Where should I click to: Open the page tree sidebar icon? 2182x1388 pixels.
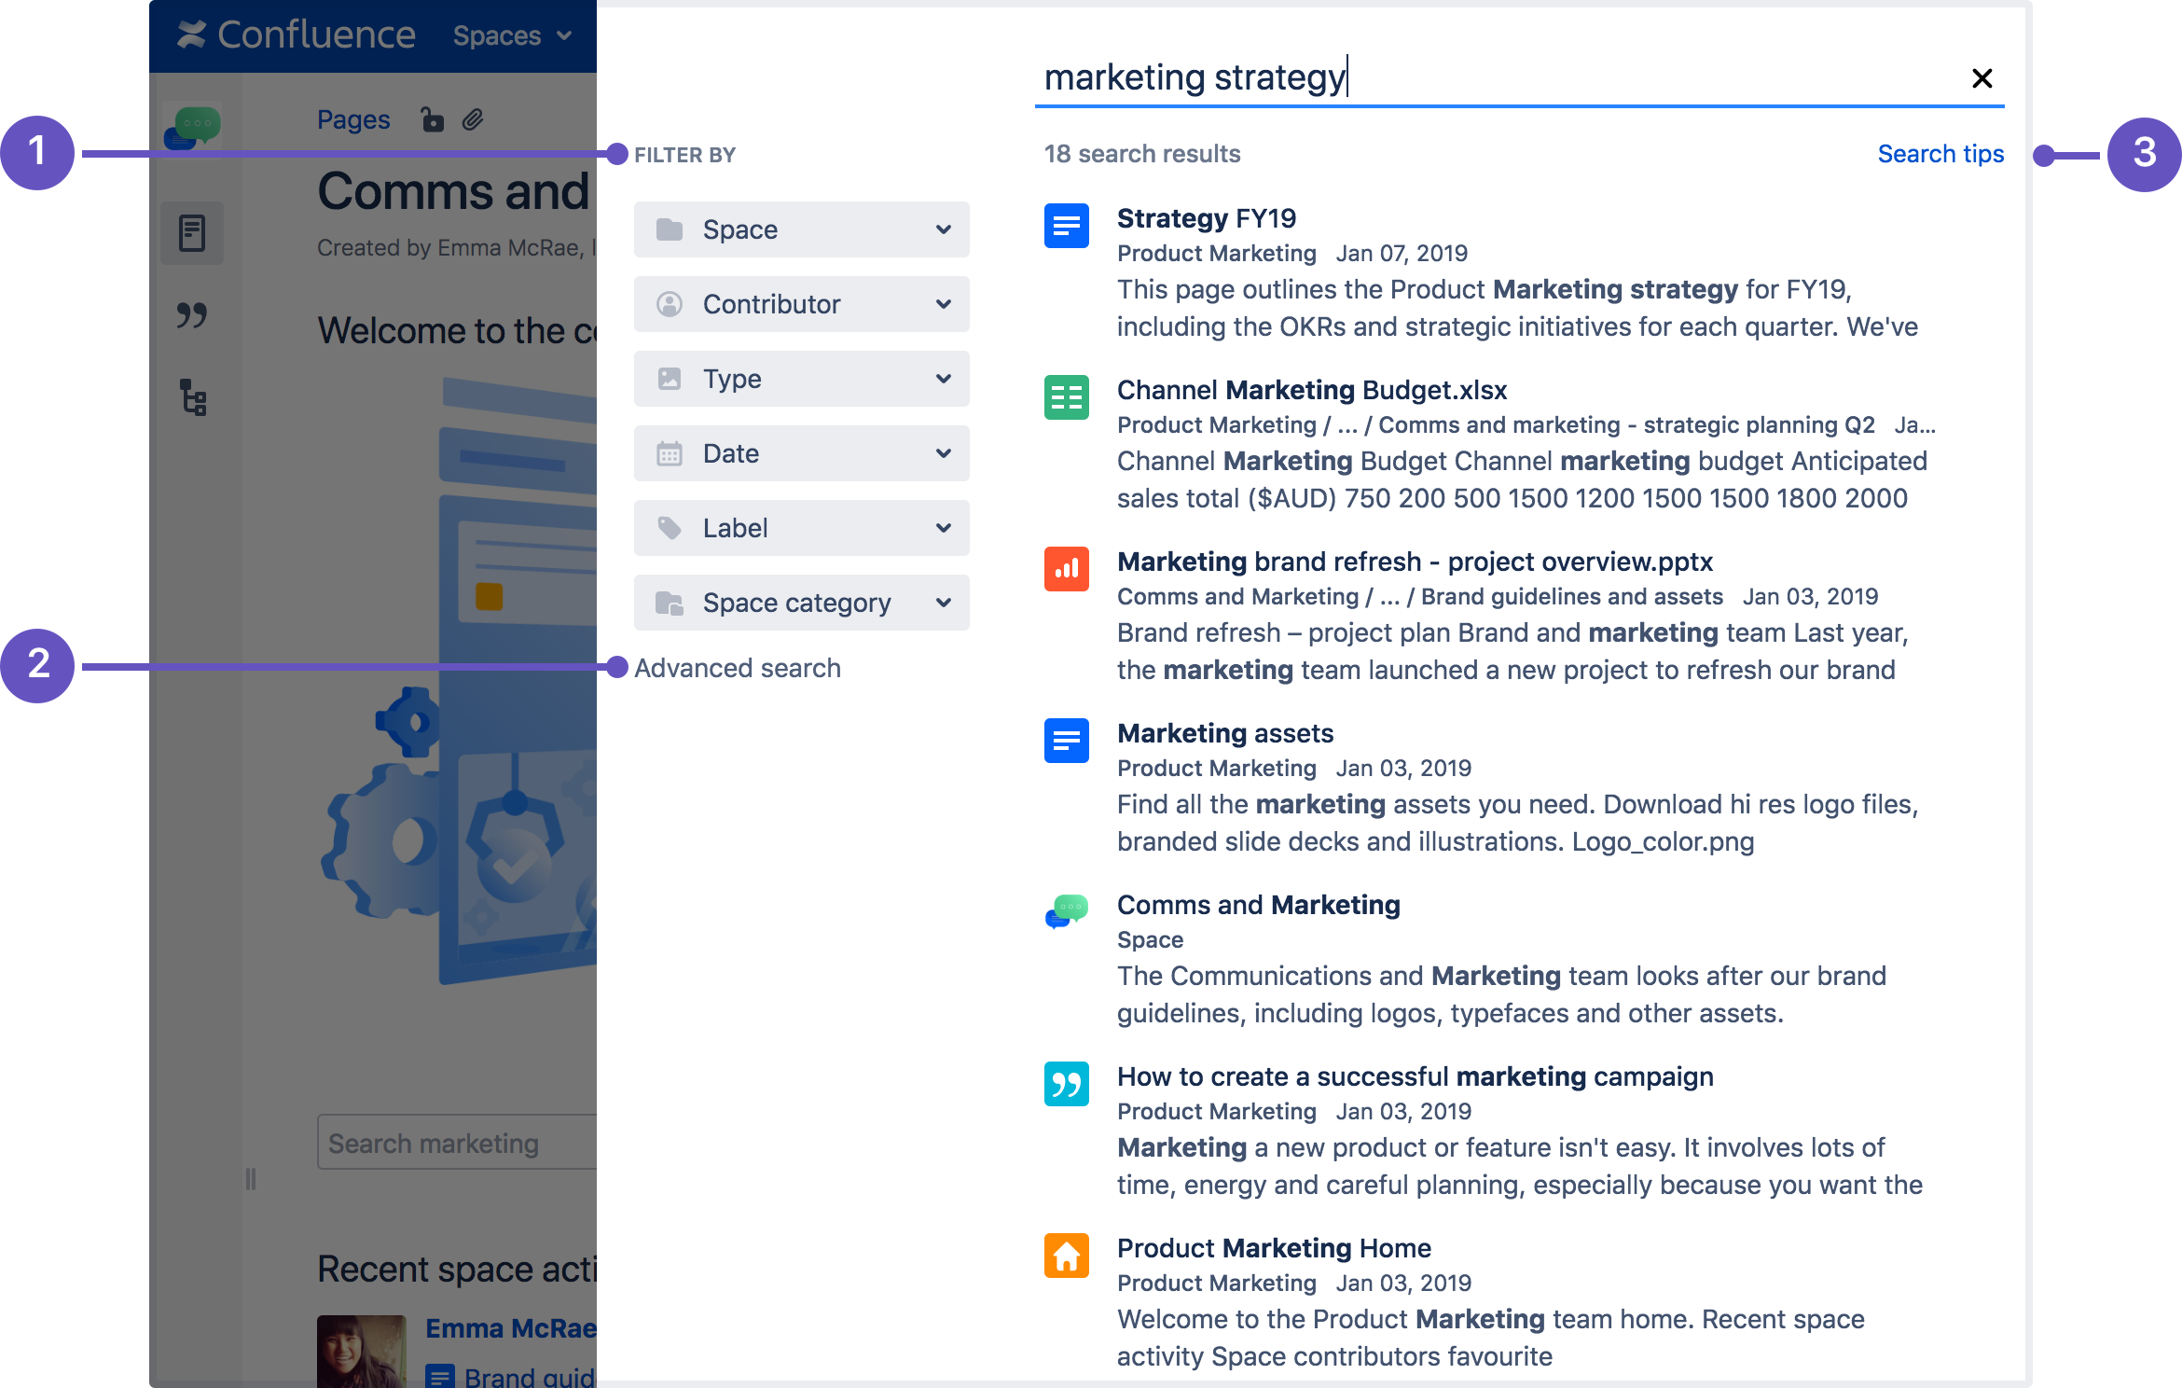click(x=192, y=398)
